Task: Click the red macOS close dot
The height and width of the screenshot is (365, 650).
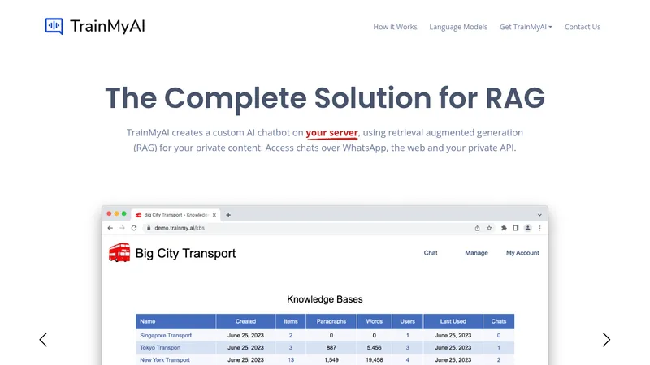Action: (109, 214)
